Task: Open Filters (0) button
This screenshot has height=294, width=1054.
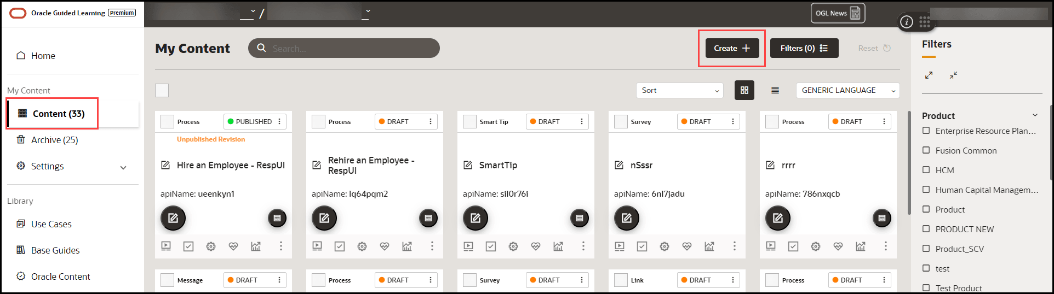Action: click(x=804, y=48)
